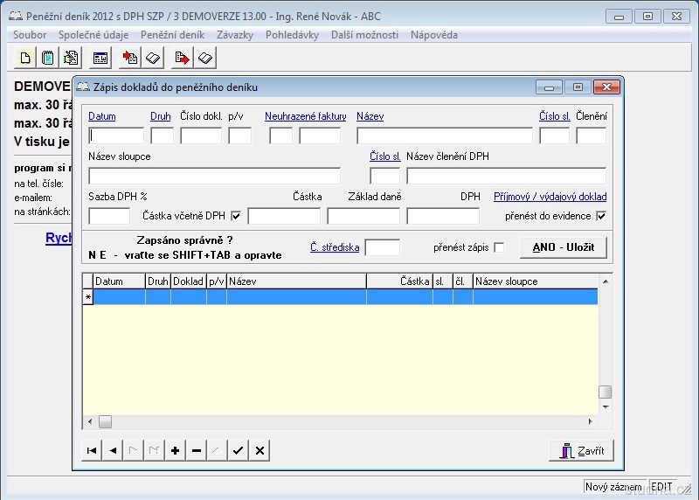This screenshot has height=500, width=699.
Task: Click the new blank document toolbar icon
Action: tap(25, 58)
